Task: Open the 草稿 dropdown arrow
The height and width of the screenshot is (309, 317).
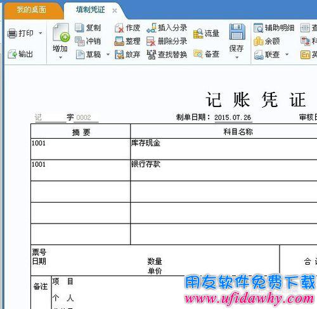Action: pyautogui.click(x=108, y=54)
